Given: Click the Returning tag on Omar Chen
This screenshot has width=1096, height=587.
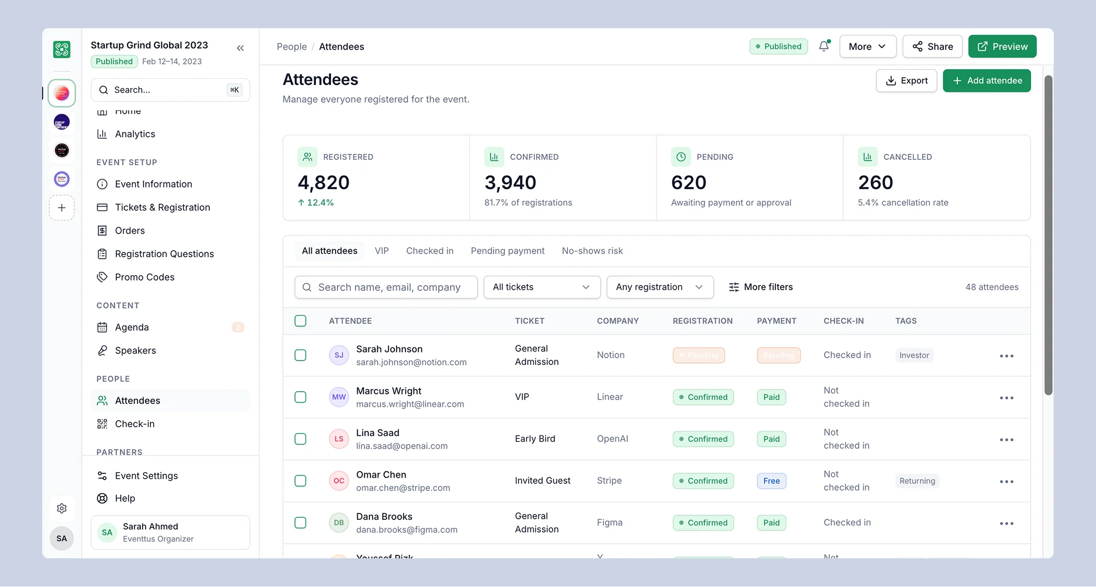Looking at the screenshot, I should click(x=917, y=481).
